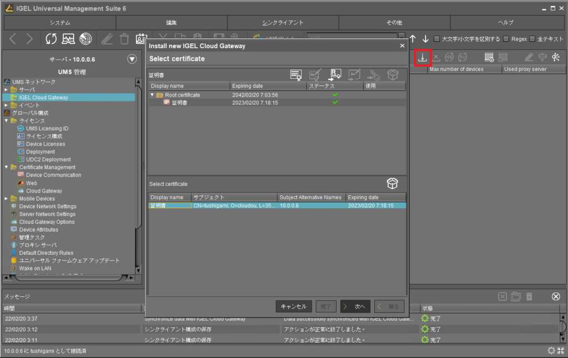
Task: Select Device Communication tree item
Action: click(x=54, y=175)
